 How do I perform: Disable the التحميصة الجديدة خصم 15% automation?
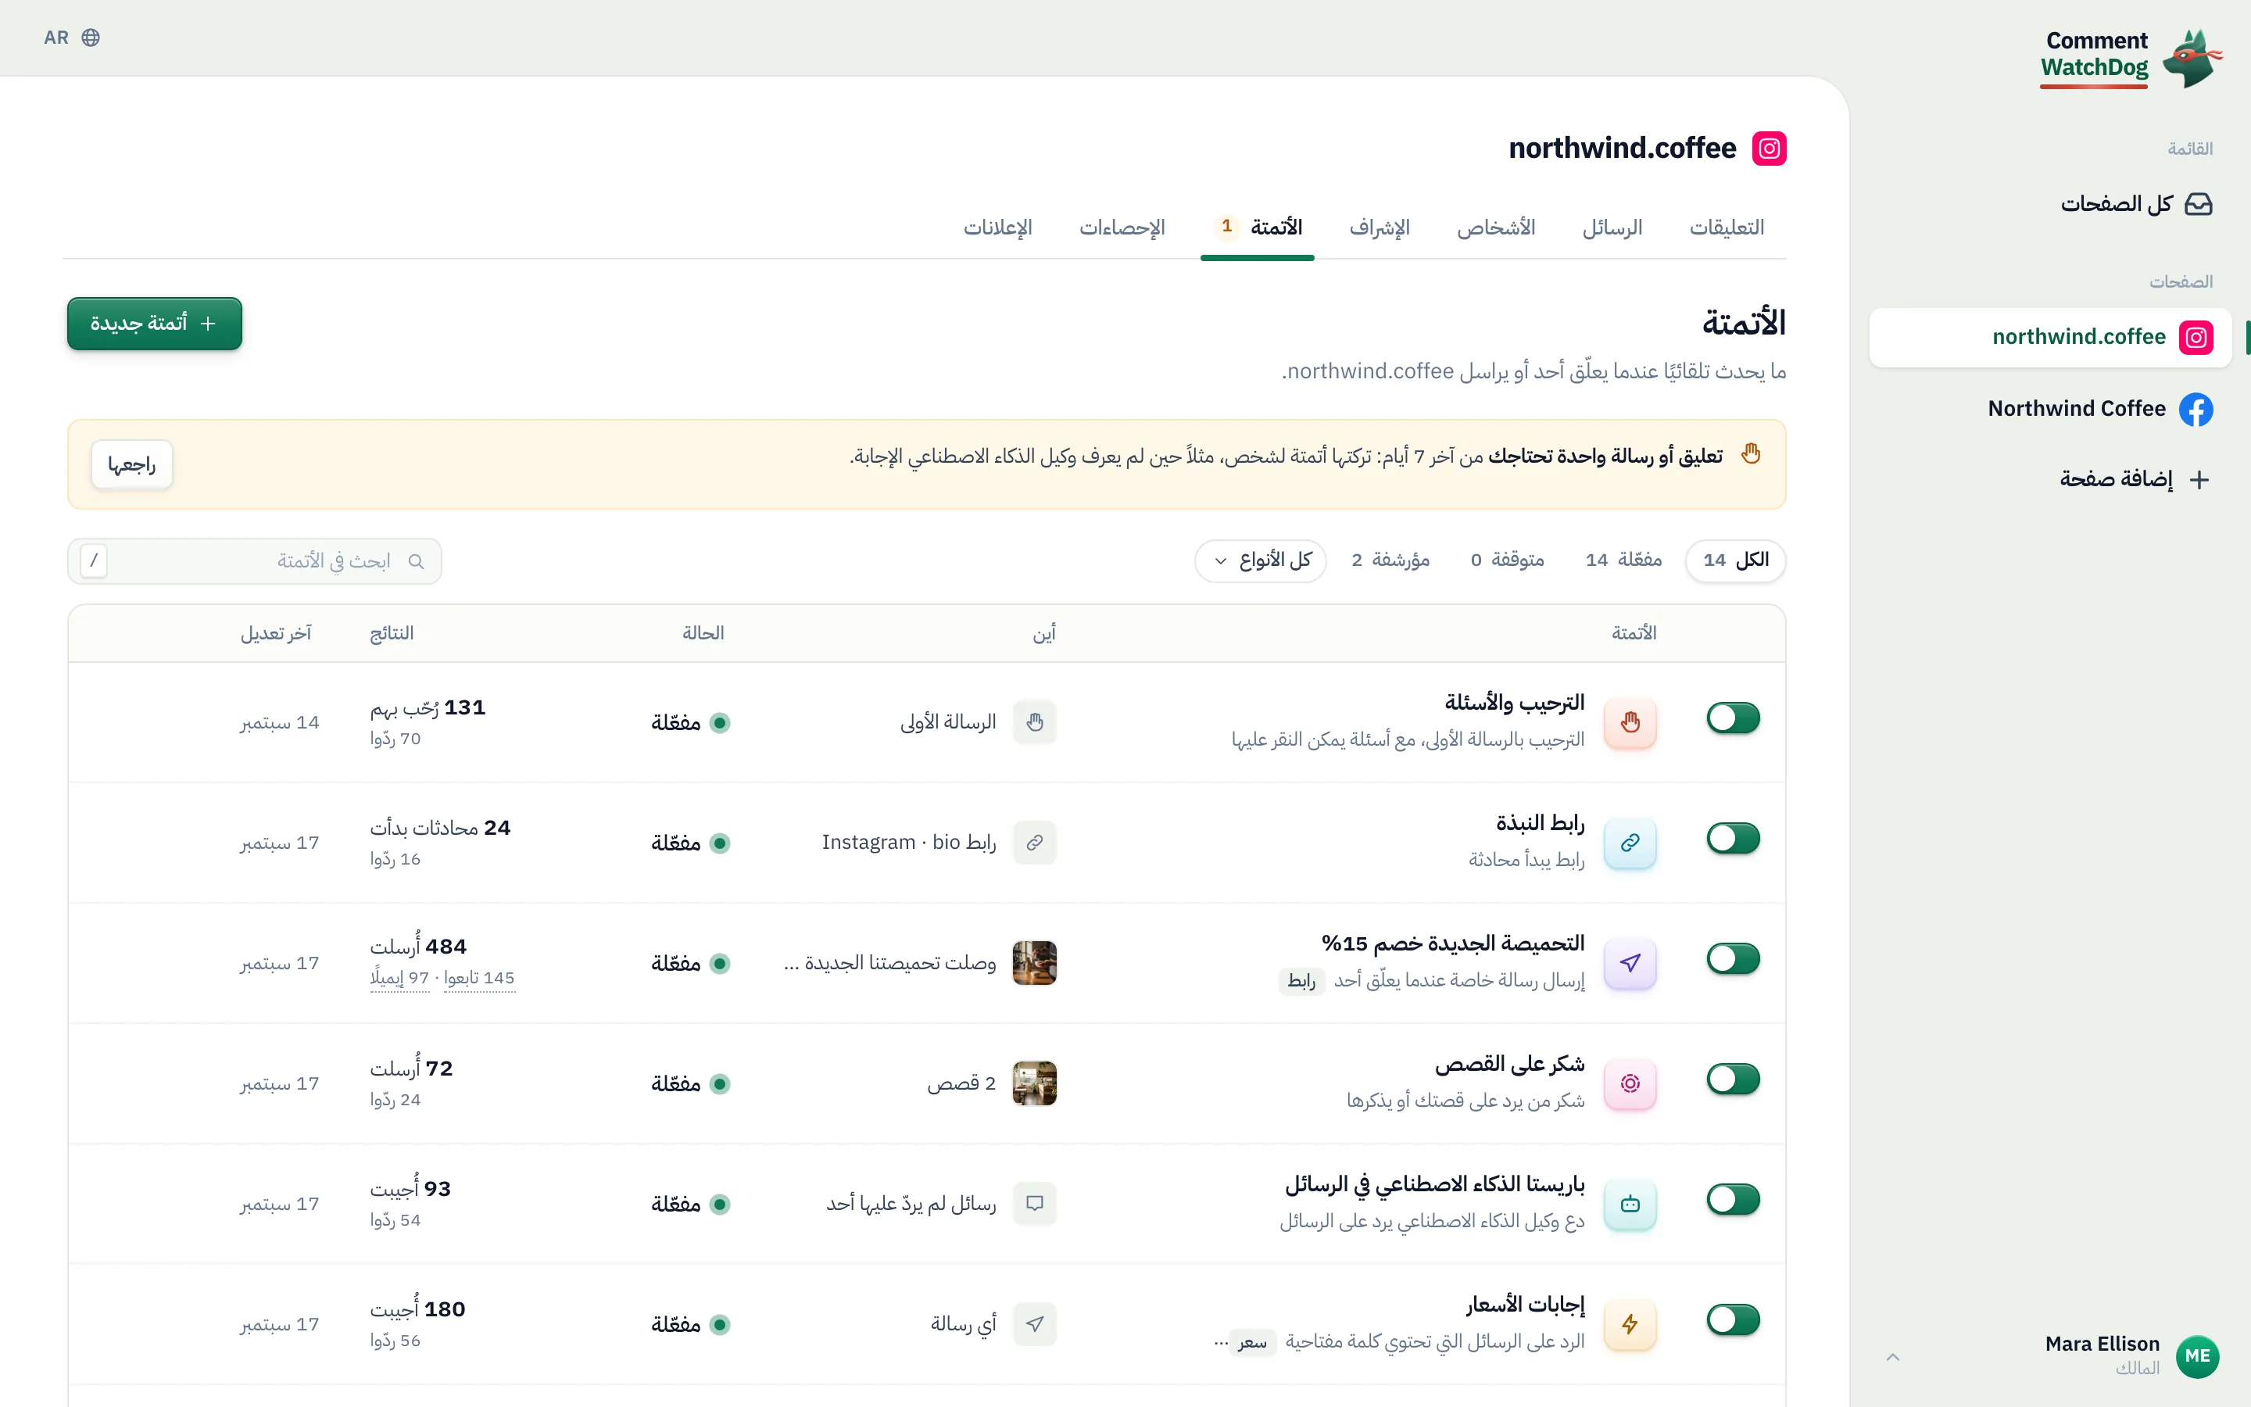click(1733, 958)
